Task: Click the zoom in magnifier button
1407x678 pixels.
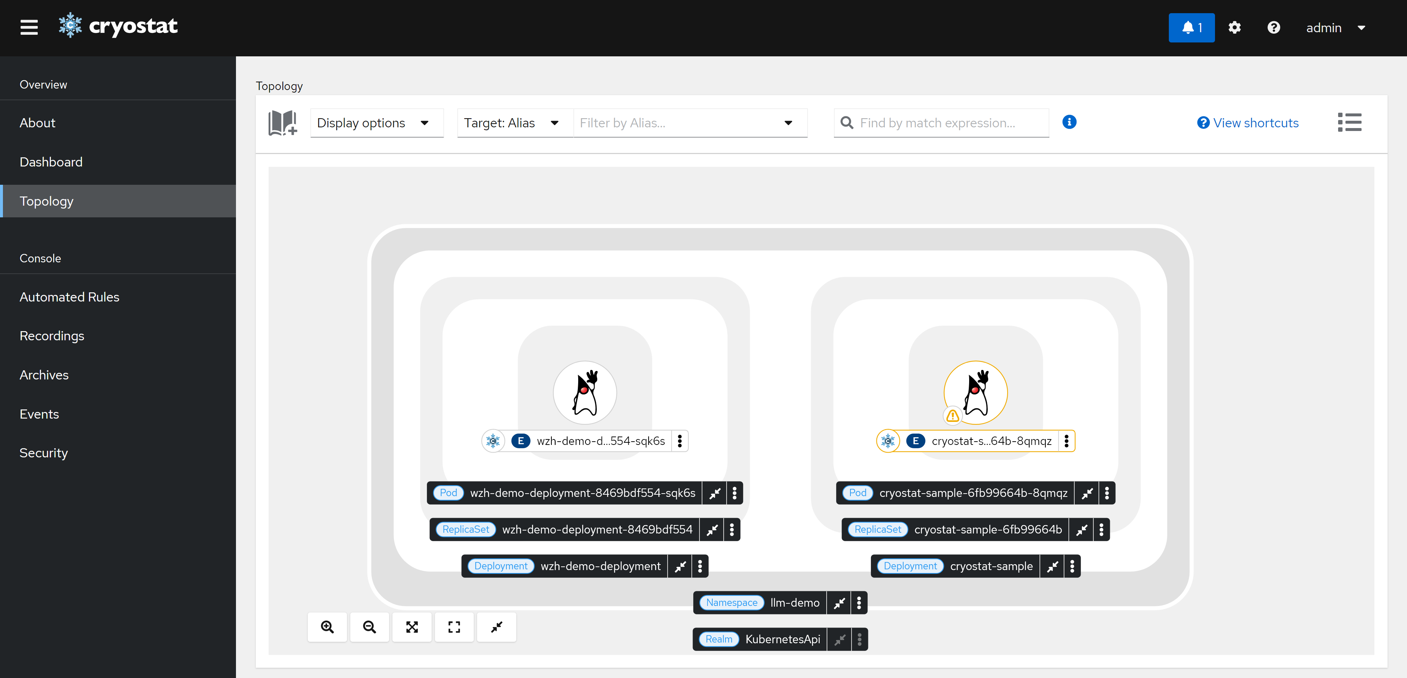Action: [x=327, y=627]
